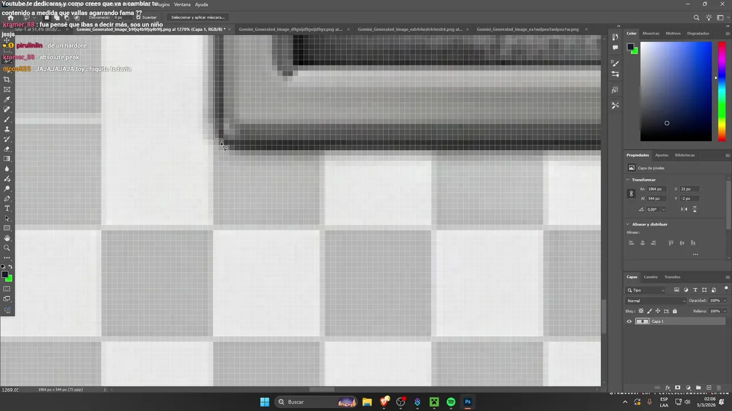Viewport: 732px width, 411px height.
Task: Select the History Brush tool
Action: 7,139
